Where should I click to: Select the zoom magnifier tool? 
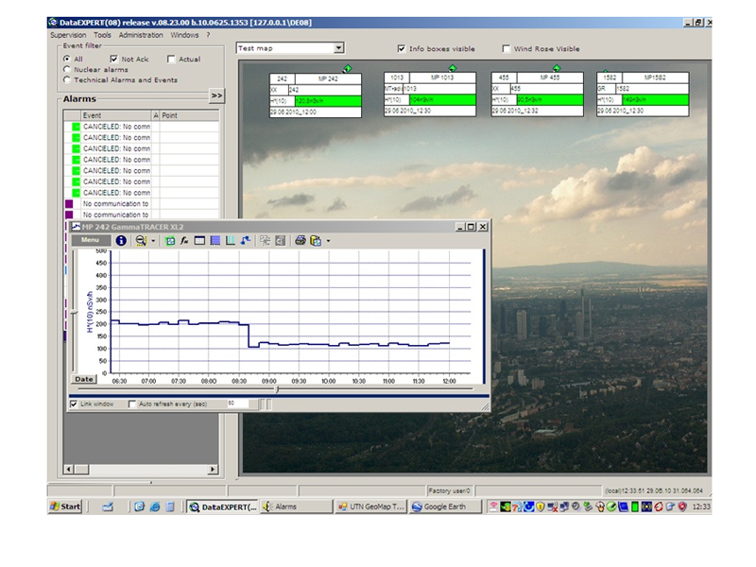(x=139, y=240)
